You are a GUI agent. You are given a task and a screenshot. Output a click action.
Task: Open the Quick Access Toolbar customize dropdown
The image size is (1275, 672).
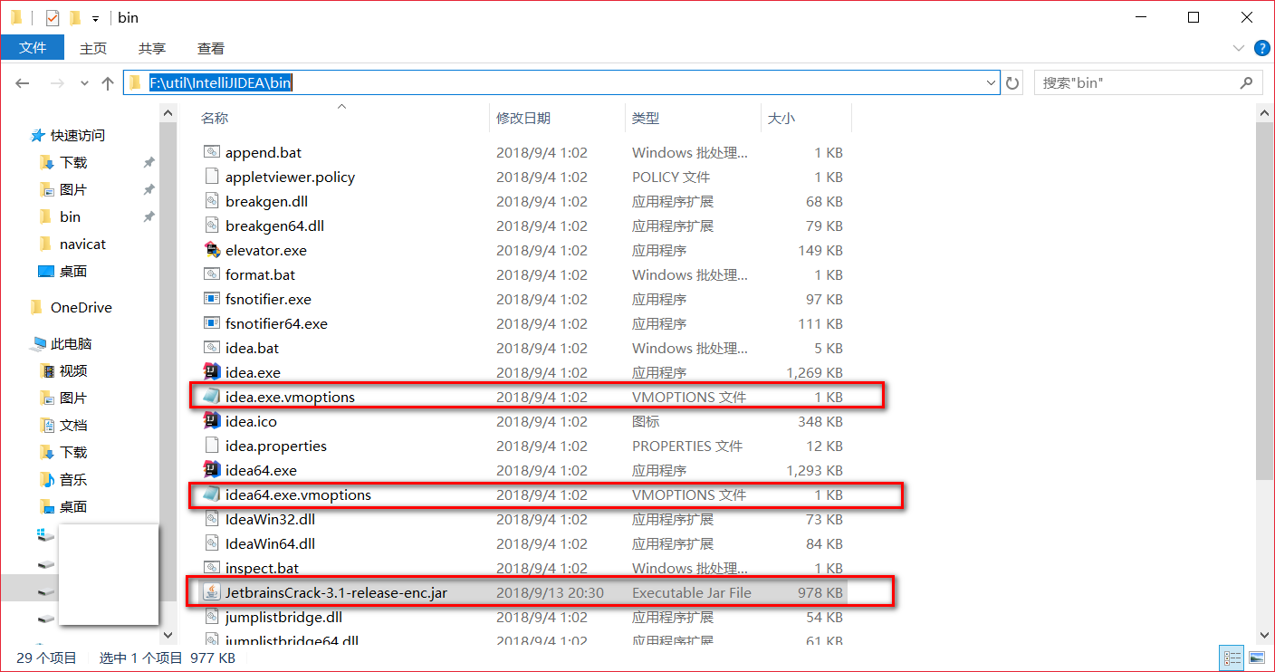(95, 18)
